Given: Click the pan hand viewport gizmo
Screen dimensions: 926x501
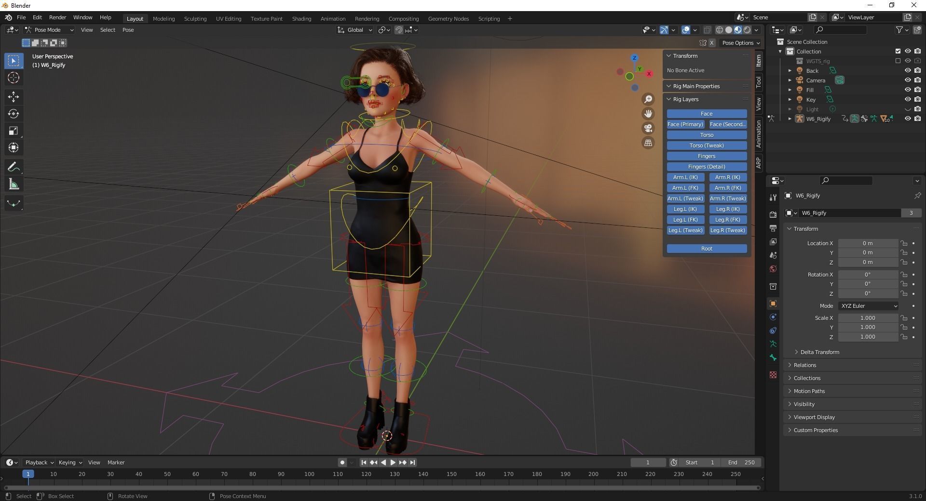Looking at the screenshot, I should (x=648, y=114).
